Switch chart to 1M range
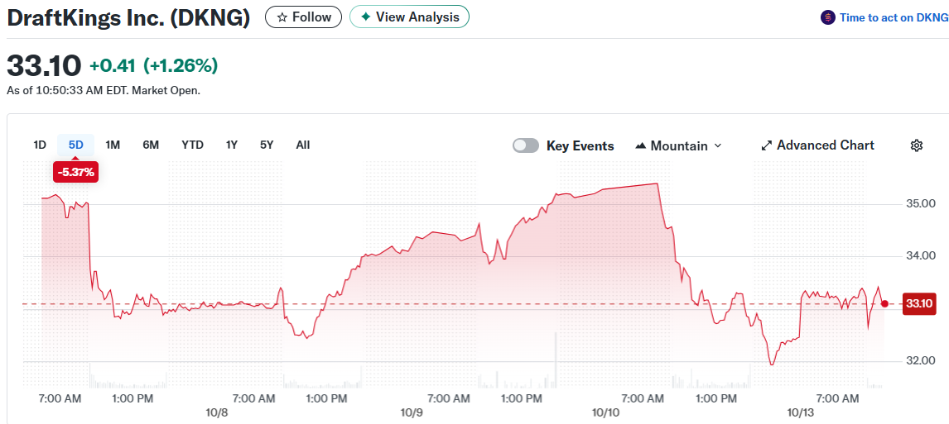Screen dimensions: 949x424 coord(113,145)
